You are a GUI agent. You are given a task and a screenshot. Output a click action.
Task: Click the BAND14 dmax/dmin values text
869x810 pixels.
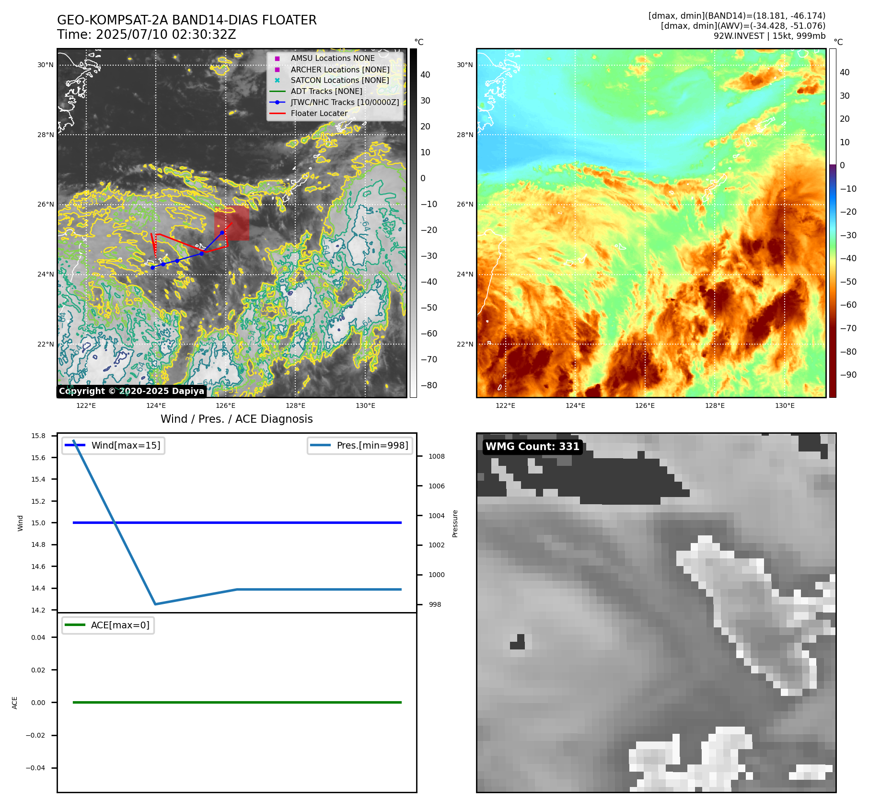tap(737, 16)
